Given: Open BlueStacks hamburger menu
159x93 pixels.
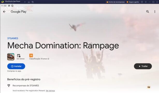Looking at the screenshot, I should pyautogui.click(x=146, y=2).
